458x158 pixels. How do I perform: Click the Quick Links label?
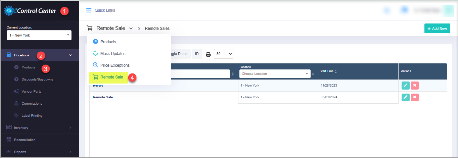[x=105, y=10]
